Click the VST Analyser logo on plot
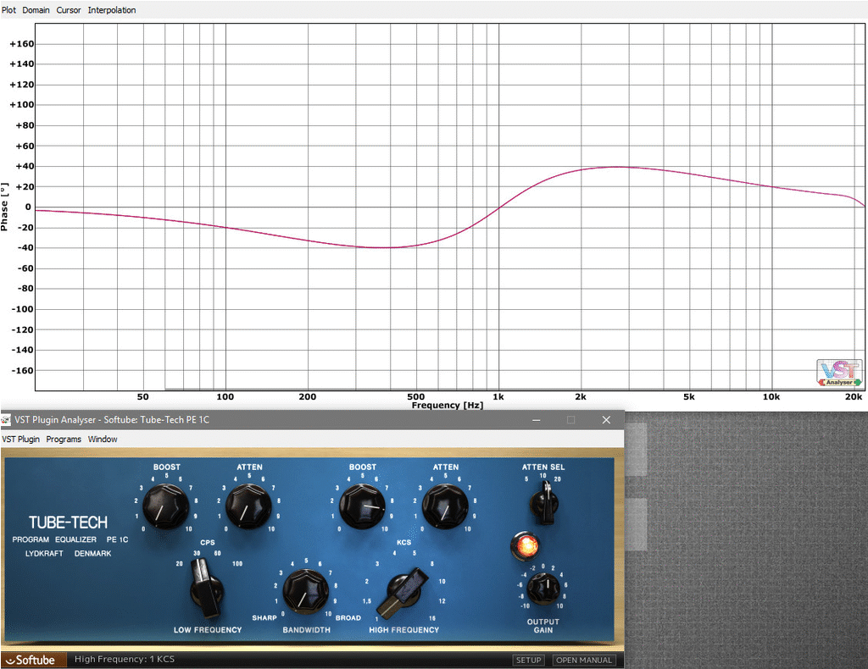 click(839, 373)
